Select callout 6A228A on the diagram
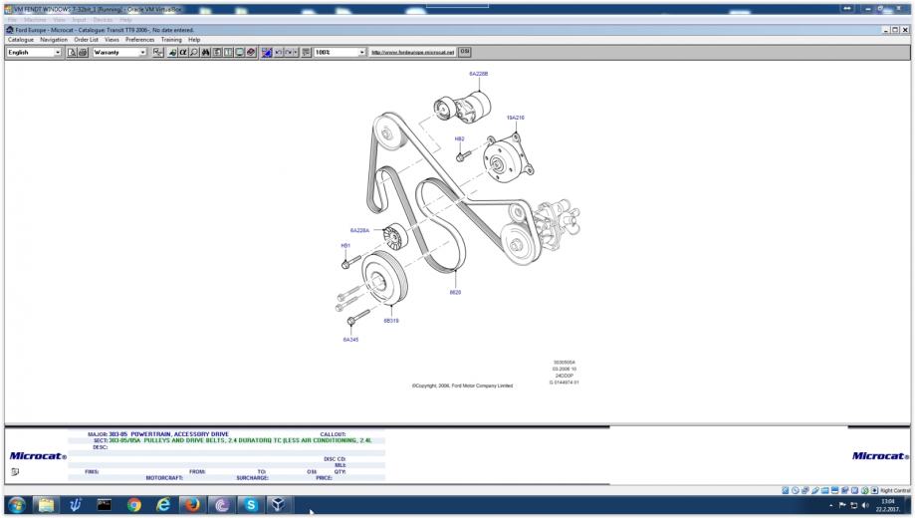The width and height of the screenshot is (915, 518). (x=359, y=231)
